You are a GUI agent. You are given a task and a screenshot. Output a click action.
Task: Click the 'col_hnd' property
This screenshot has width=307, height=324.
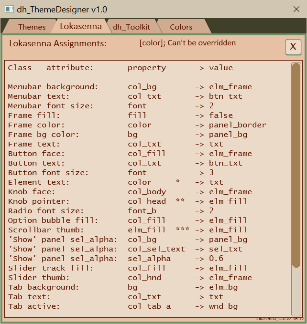[x=144, y=278]
